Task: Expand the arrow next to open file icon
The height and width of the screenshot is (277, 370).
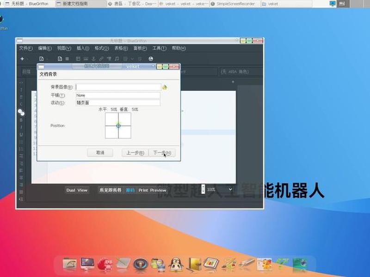Action: click(47, 59)
